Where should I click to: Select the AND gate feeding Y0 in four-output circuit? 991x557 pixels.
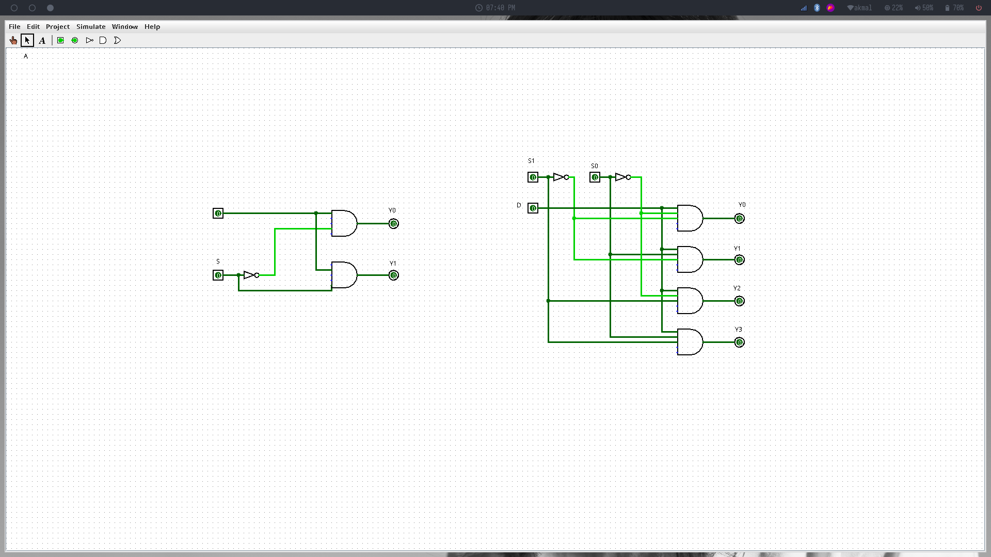tap(690, 218)
